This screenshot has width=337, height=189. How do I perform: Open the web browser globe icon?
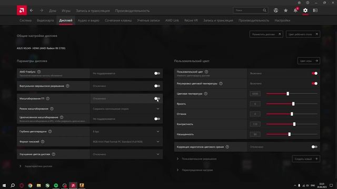(276, 10)
